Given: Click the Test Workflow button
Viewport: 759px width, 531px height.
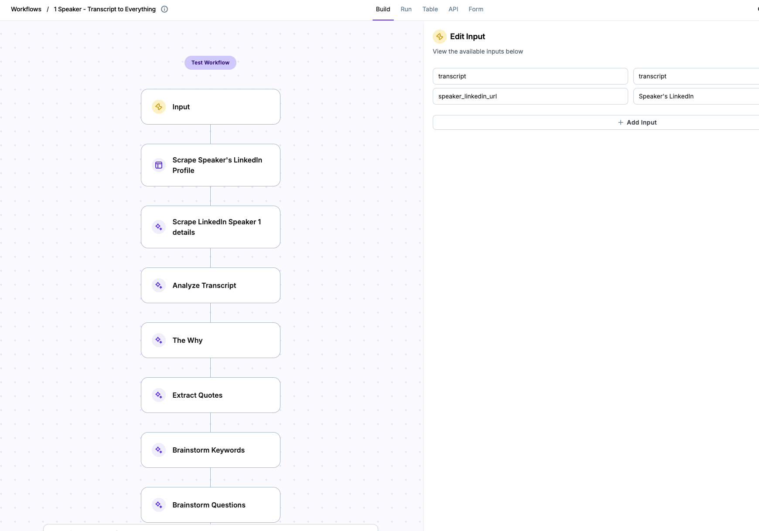Looking at the screenshot, I should [210, 62].
